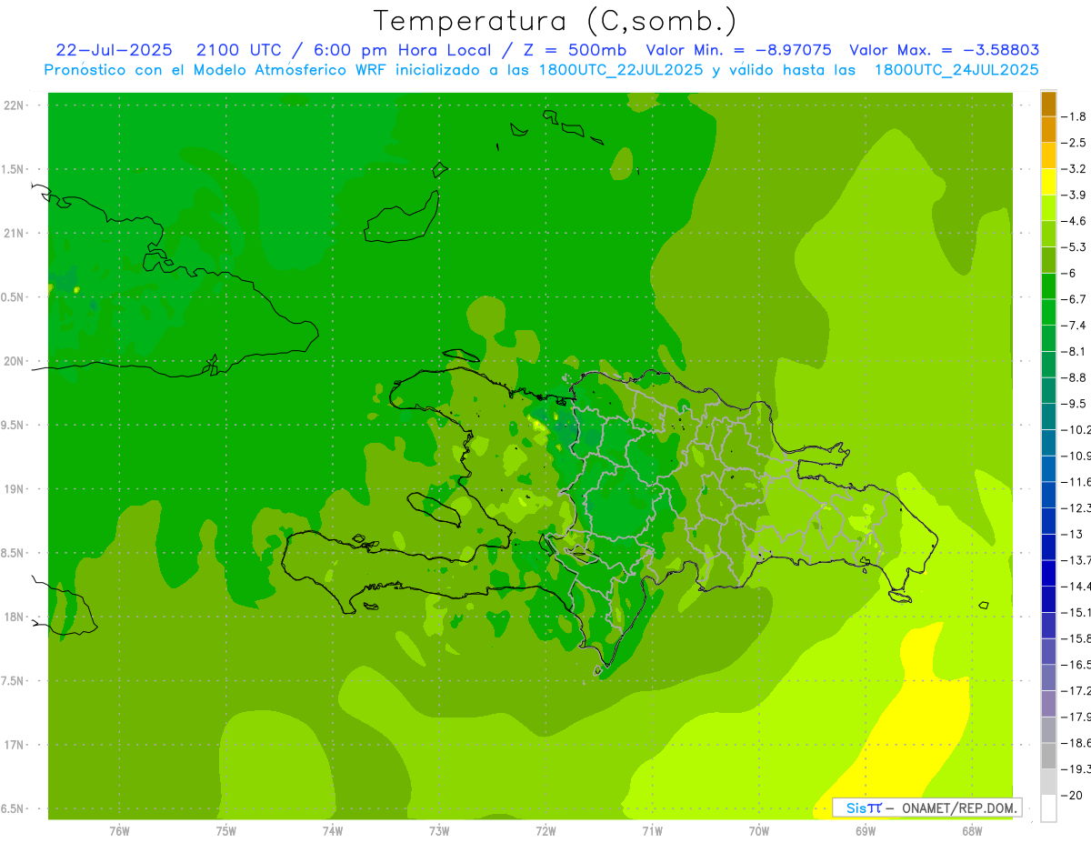Click the '-7.4' colorbar value
The width and height of the screenshot is (1091, 843).
click(1076, 326)
